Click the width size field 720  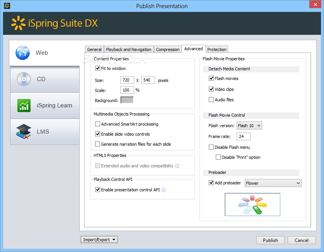click(127, 80)
